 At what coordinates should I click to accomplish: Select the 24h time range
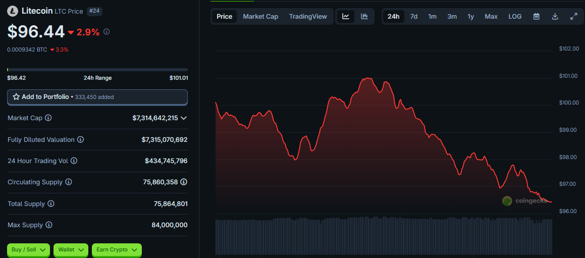(x=394, y=17)
